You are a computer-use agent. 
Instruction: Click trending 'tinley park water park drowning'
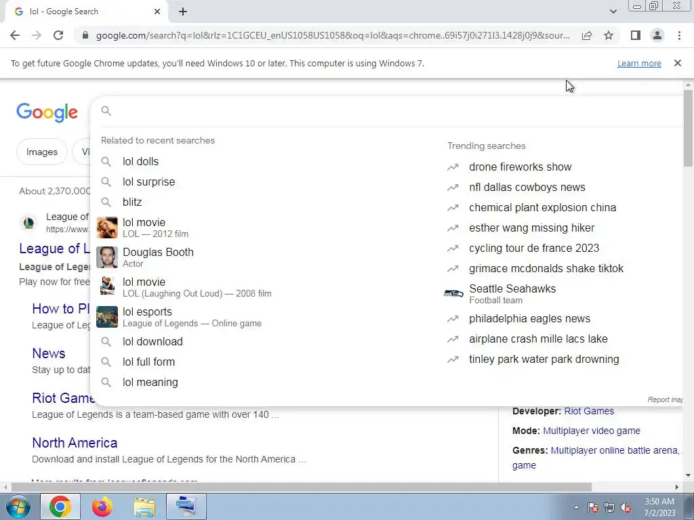(x=544, y=359)
